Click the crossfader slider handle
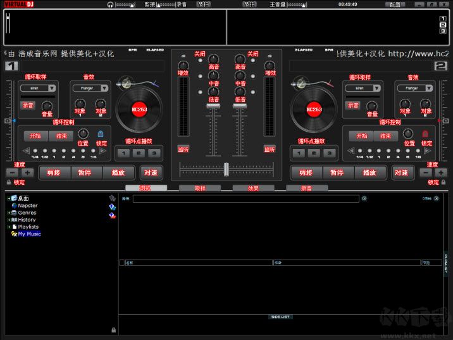The height and width of the screenshot is (340, 453). 226,169
